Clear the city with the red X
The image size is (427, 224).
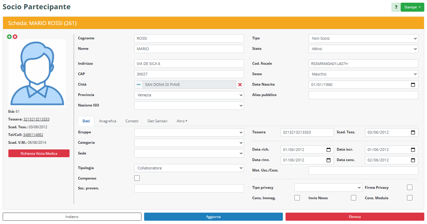240,85
